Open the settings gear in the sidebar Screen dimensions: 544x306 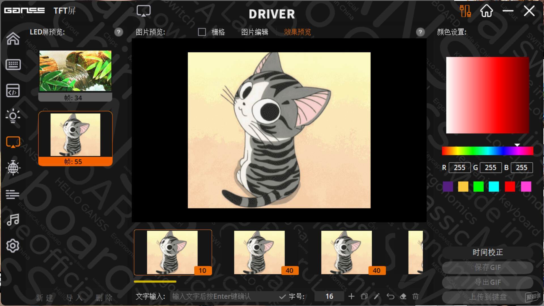pos(13,246)
